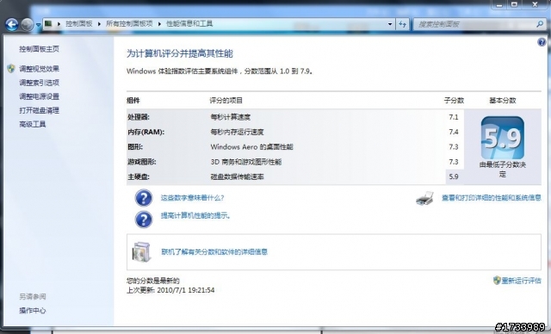Select 控制面板 breadcrumb in address bar
The height and width of the screenshot is (334, 551).
(78, 23)
